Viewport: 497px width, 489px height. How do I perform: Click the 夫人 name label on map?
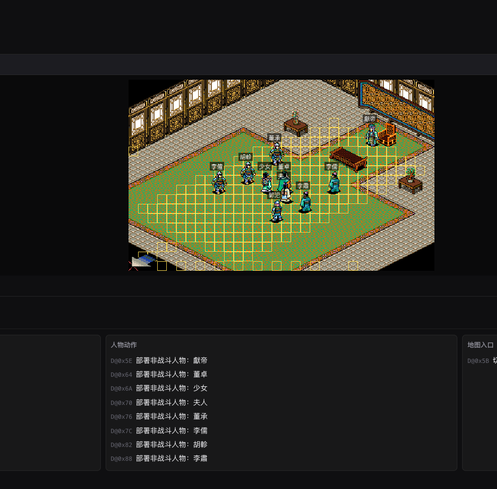[284, 175]
